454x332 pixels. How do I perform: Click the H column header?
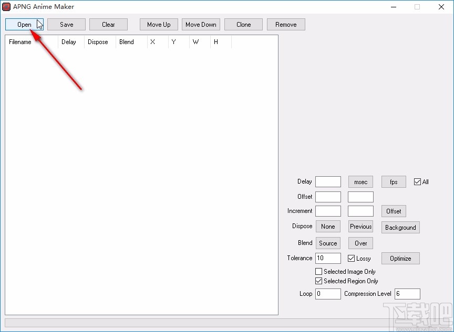coord(221,42)
